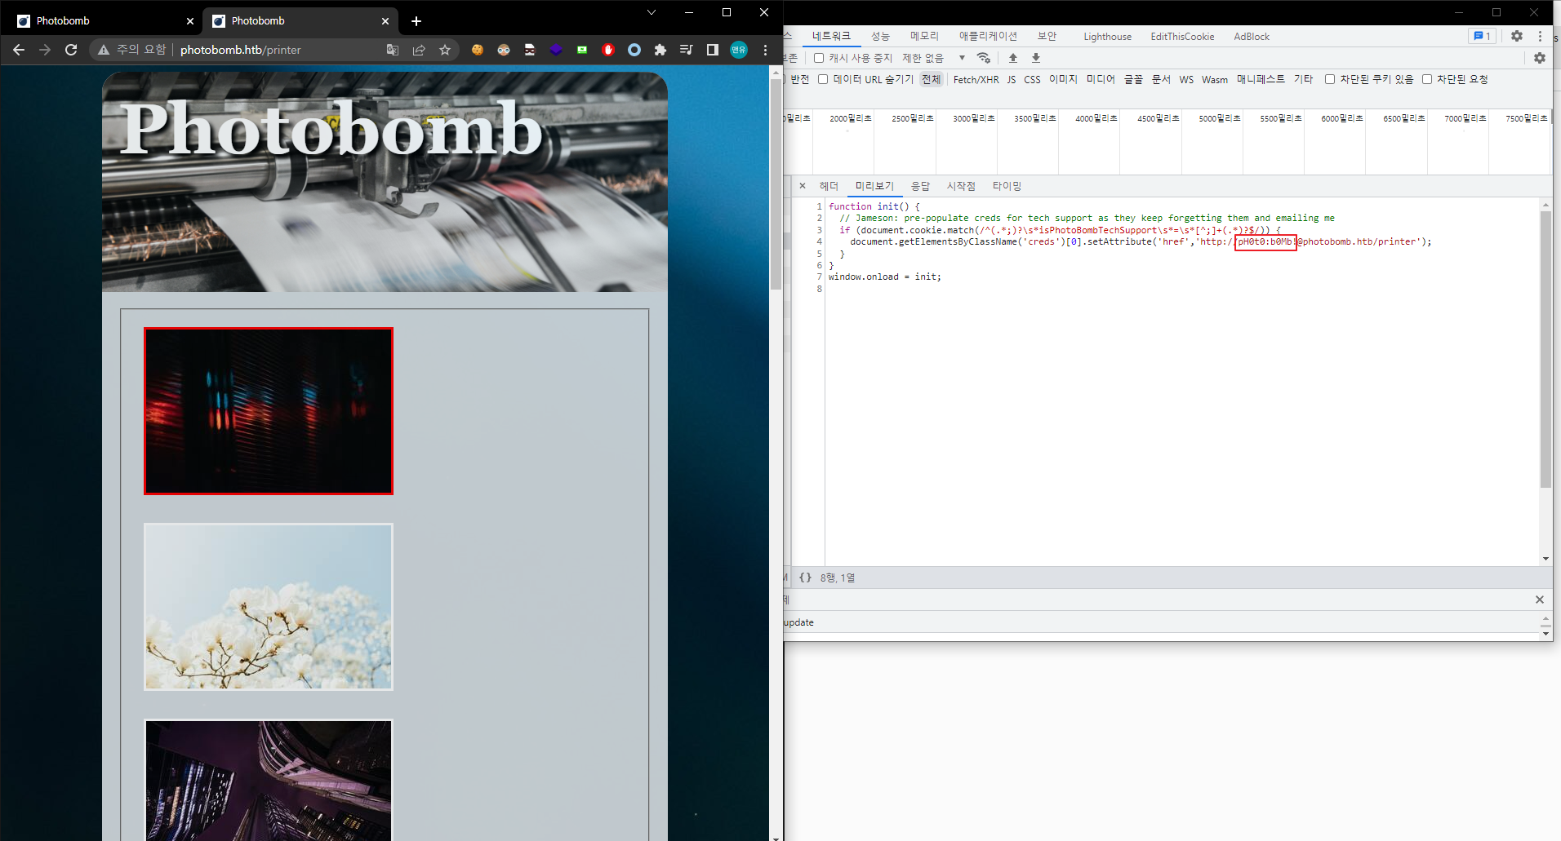This screenshot has height=841, width=1561.
Task: Open Chrome's three-dot menu
Action: click(x=765, y=50)
